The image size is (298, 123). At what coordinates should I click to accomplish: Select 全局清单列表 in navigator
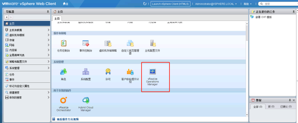click(x=27, y=55)
